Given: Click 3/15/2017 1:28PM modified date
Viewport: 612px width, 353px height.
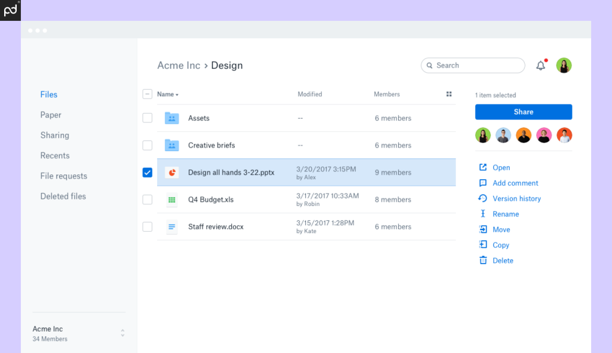Looking at the screenshot, I should pos(325,223).
